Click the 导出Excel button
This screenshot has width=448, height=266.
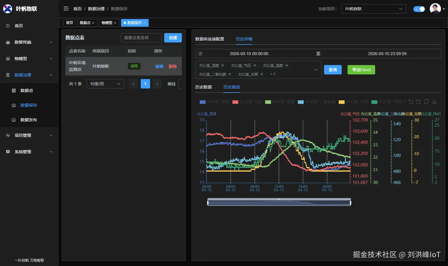point(361,70)
